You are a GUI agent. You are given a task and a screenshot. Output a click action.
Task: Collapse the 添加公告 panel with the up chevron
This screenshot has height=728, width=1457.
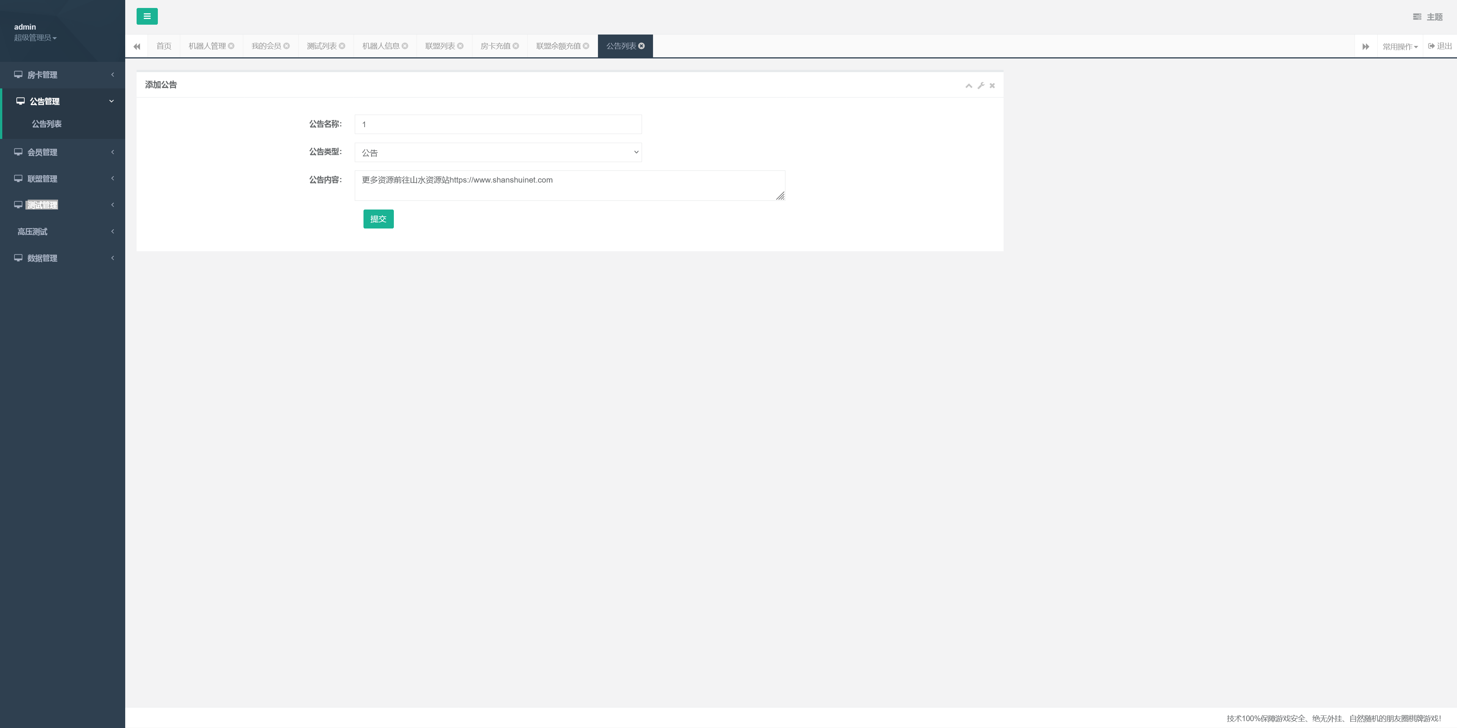point(968,85)
